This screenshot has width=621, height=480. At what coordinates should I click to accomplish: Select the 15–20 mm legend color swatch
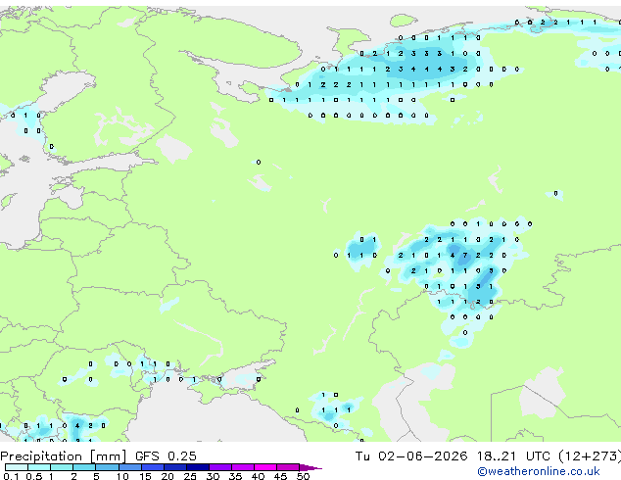click(x=153, y=467)
